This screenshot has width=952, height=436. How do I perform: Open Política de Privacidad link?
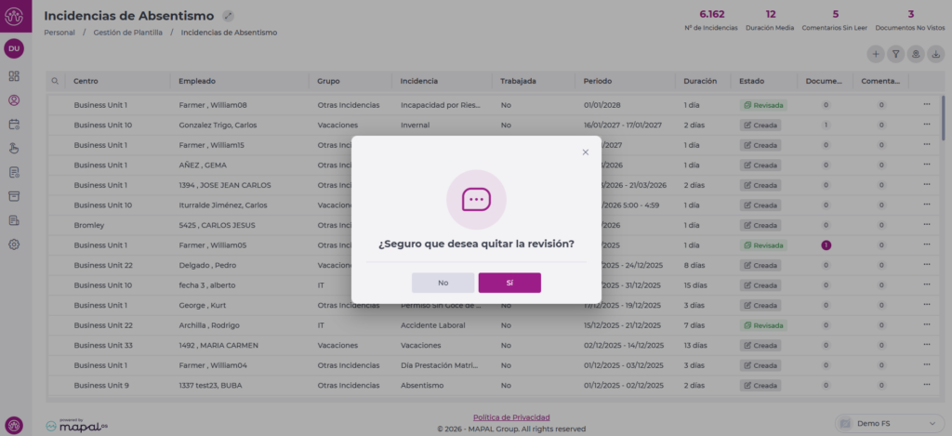(510, 417)
